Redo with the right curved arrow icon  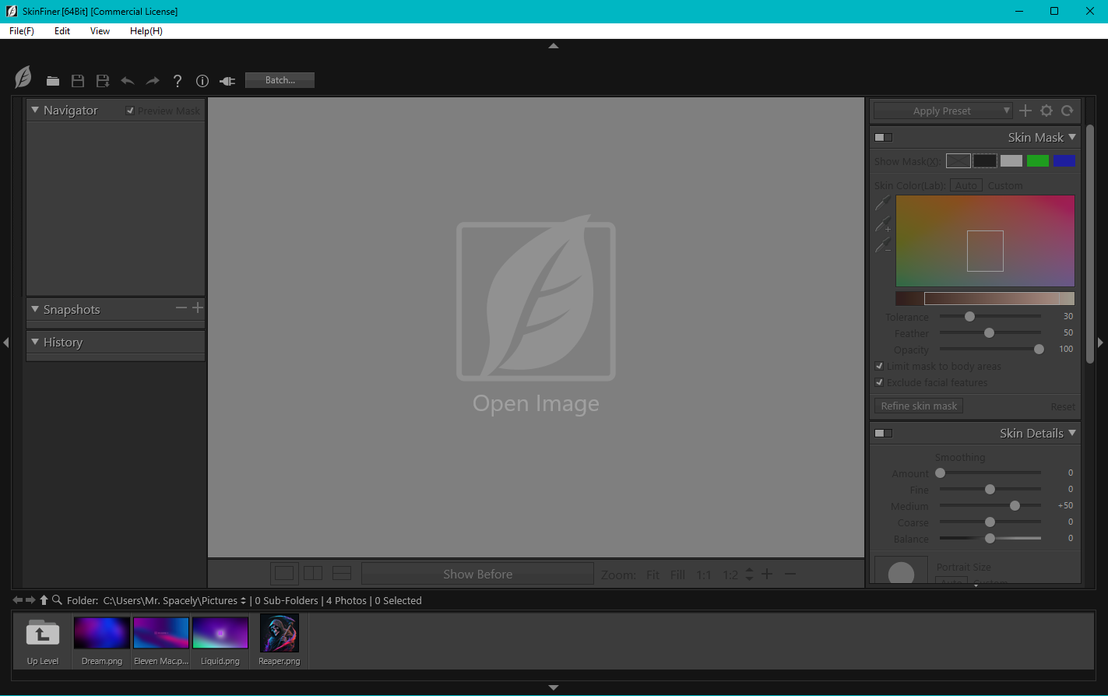coord(153,81)
